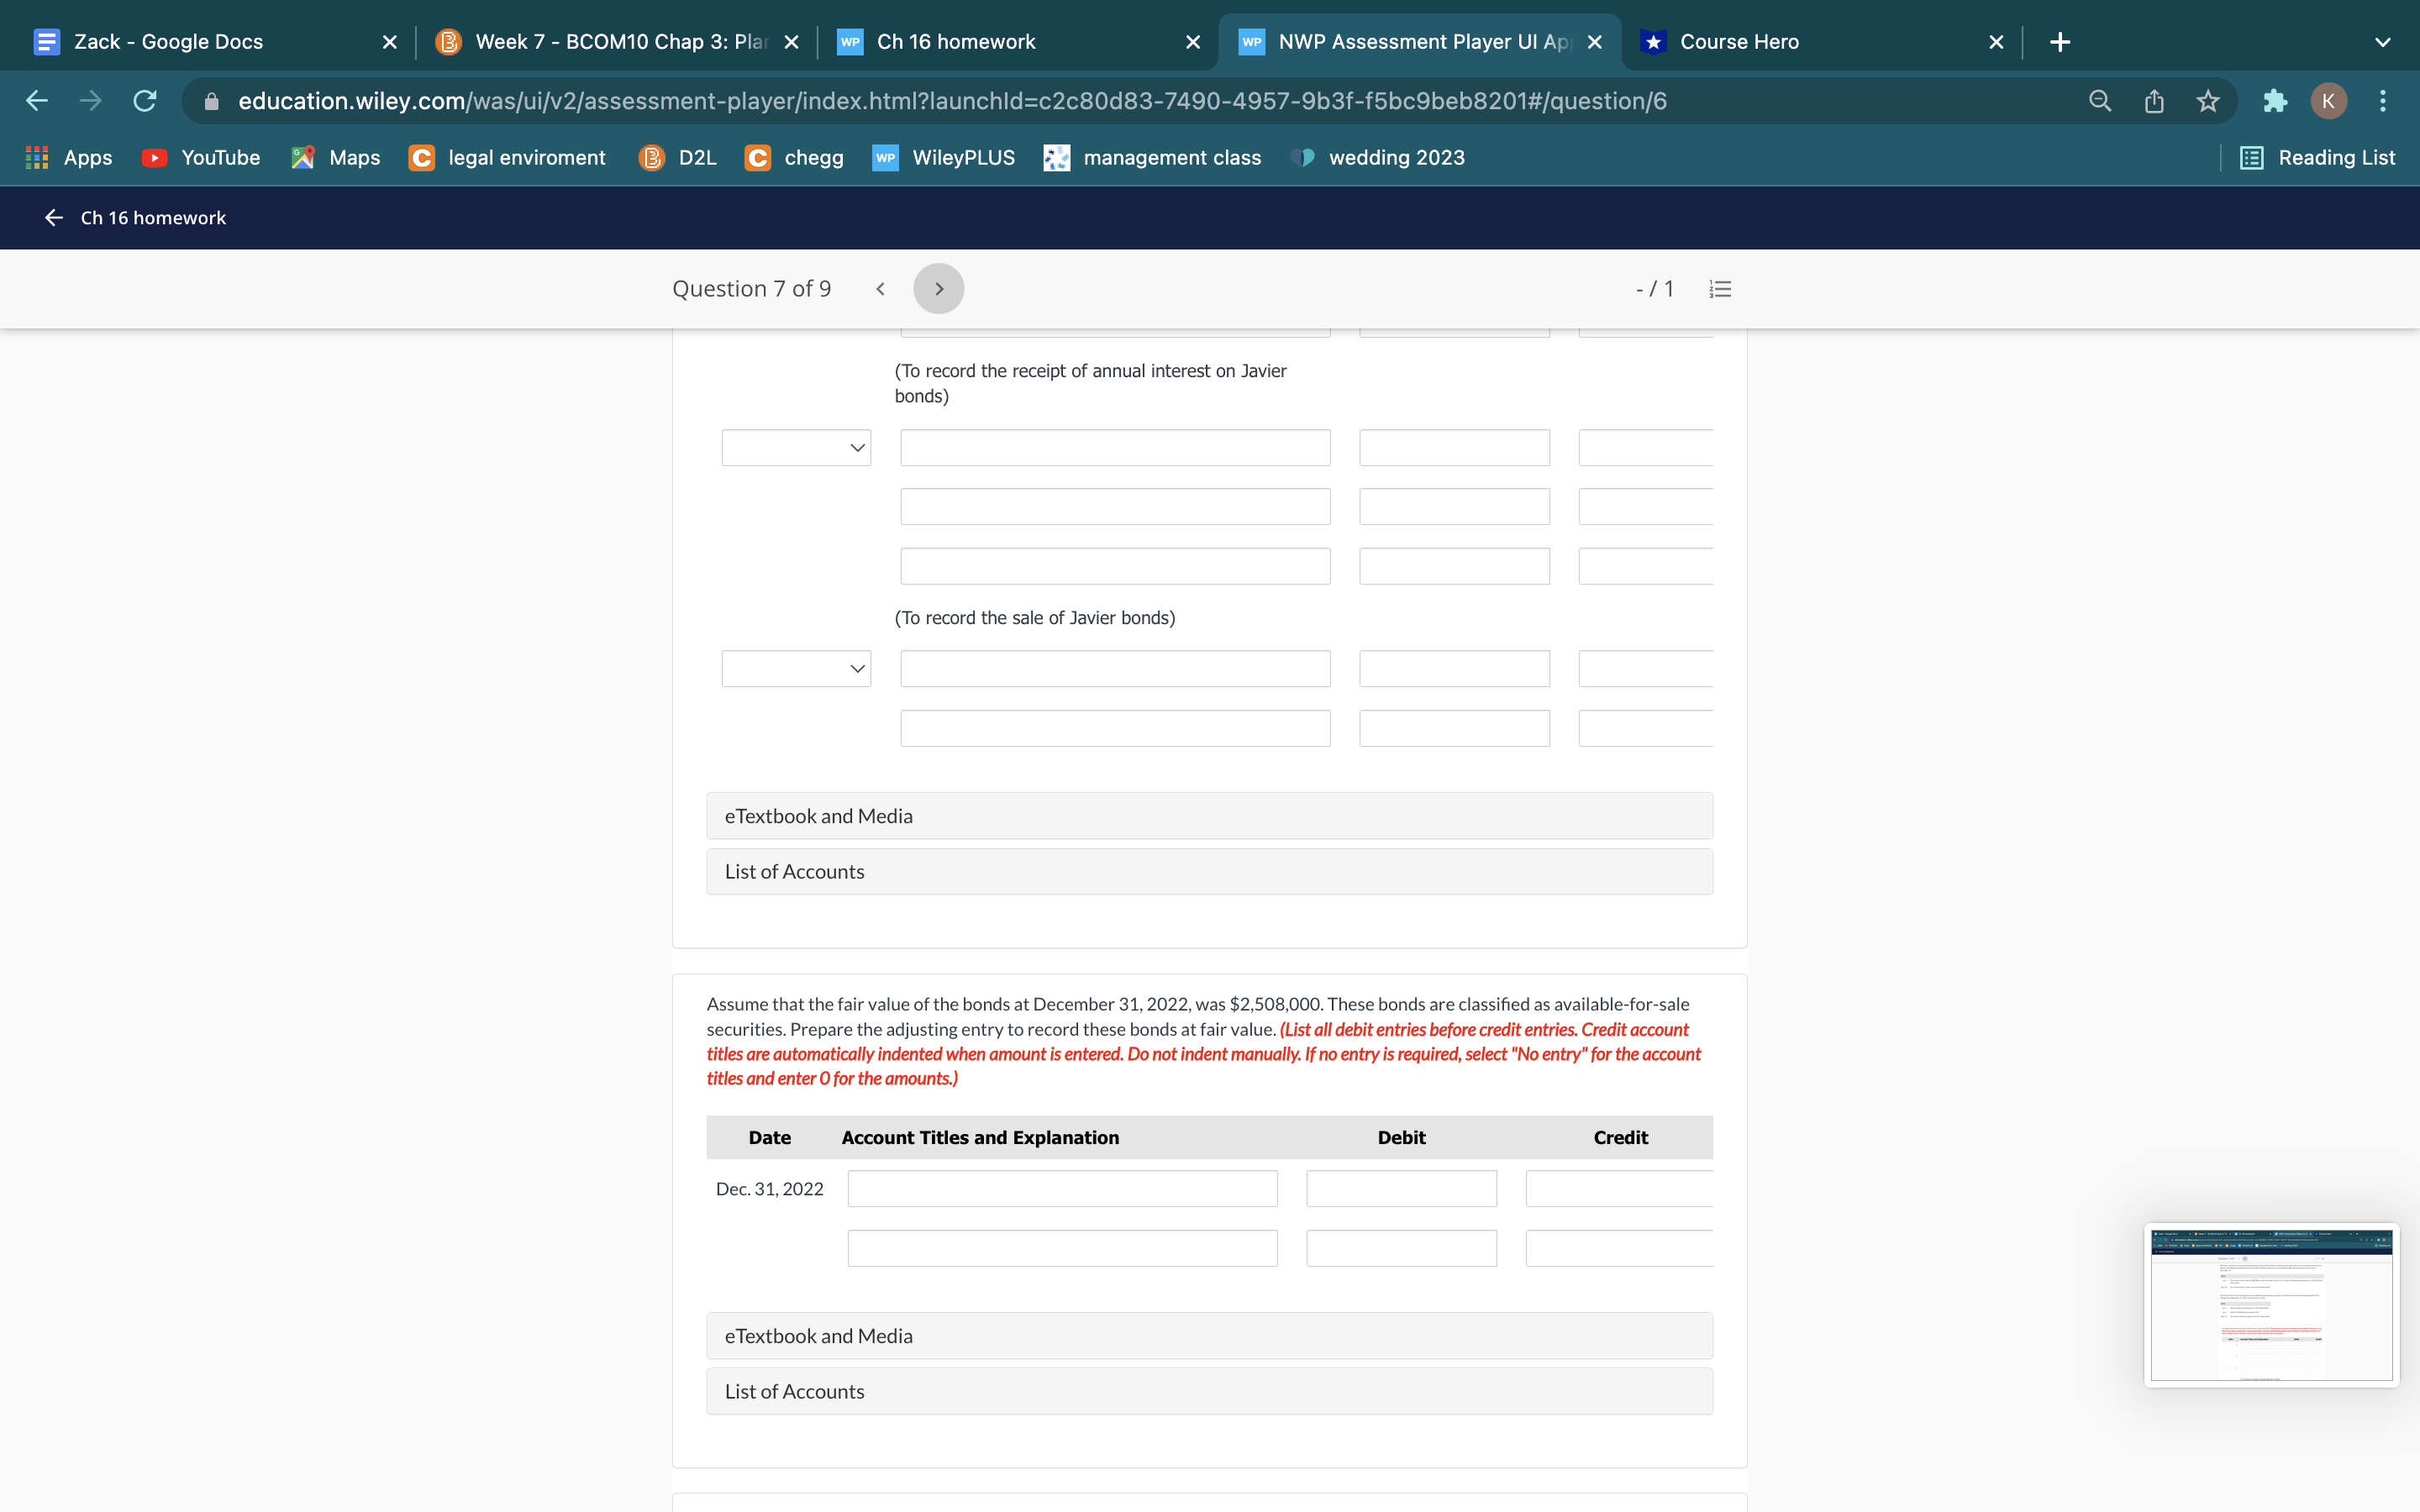2420x1512 pixels.
Task: Share this page from address bar
Action: point(2154,101)
